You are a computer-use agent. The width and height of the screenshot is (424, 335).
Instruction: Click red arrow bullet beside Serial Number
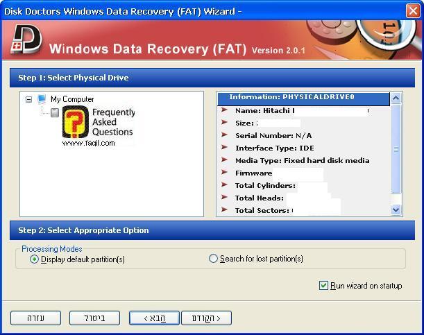coord(224,135)
